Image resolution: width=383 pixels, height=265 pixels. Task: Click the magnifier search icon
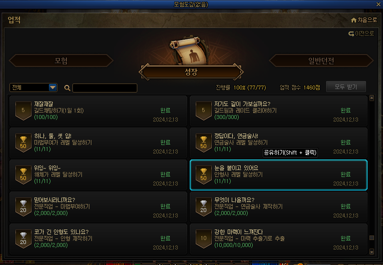(67, 88)
